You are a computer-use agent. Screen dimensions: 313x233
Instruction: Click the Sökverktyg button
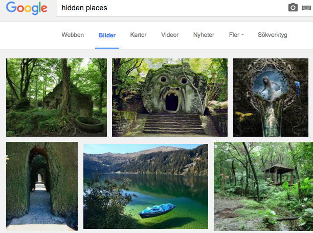[x=272, y=35]
